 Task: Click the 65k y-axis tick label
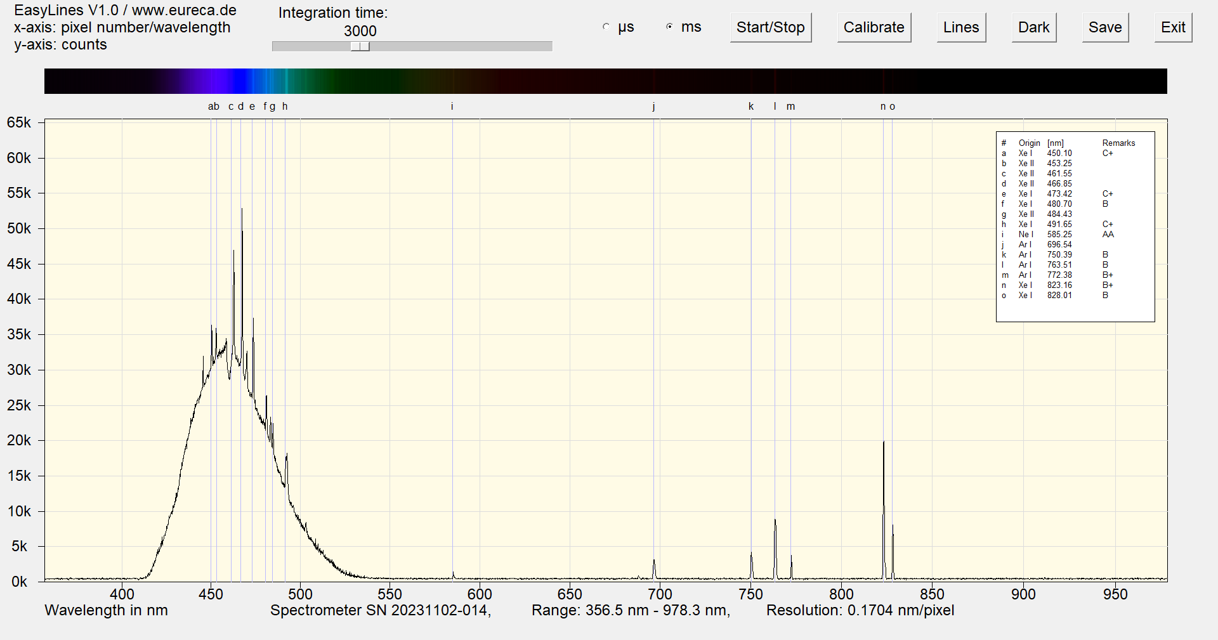pyautogui.click(x=18, y=122)
